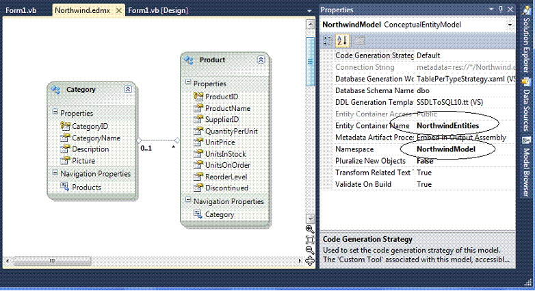Open Properties window position menu

(x=491, y=9)
